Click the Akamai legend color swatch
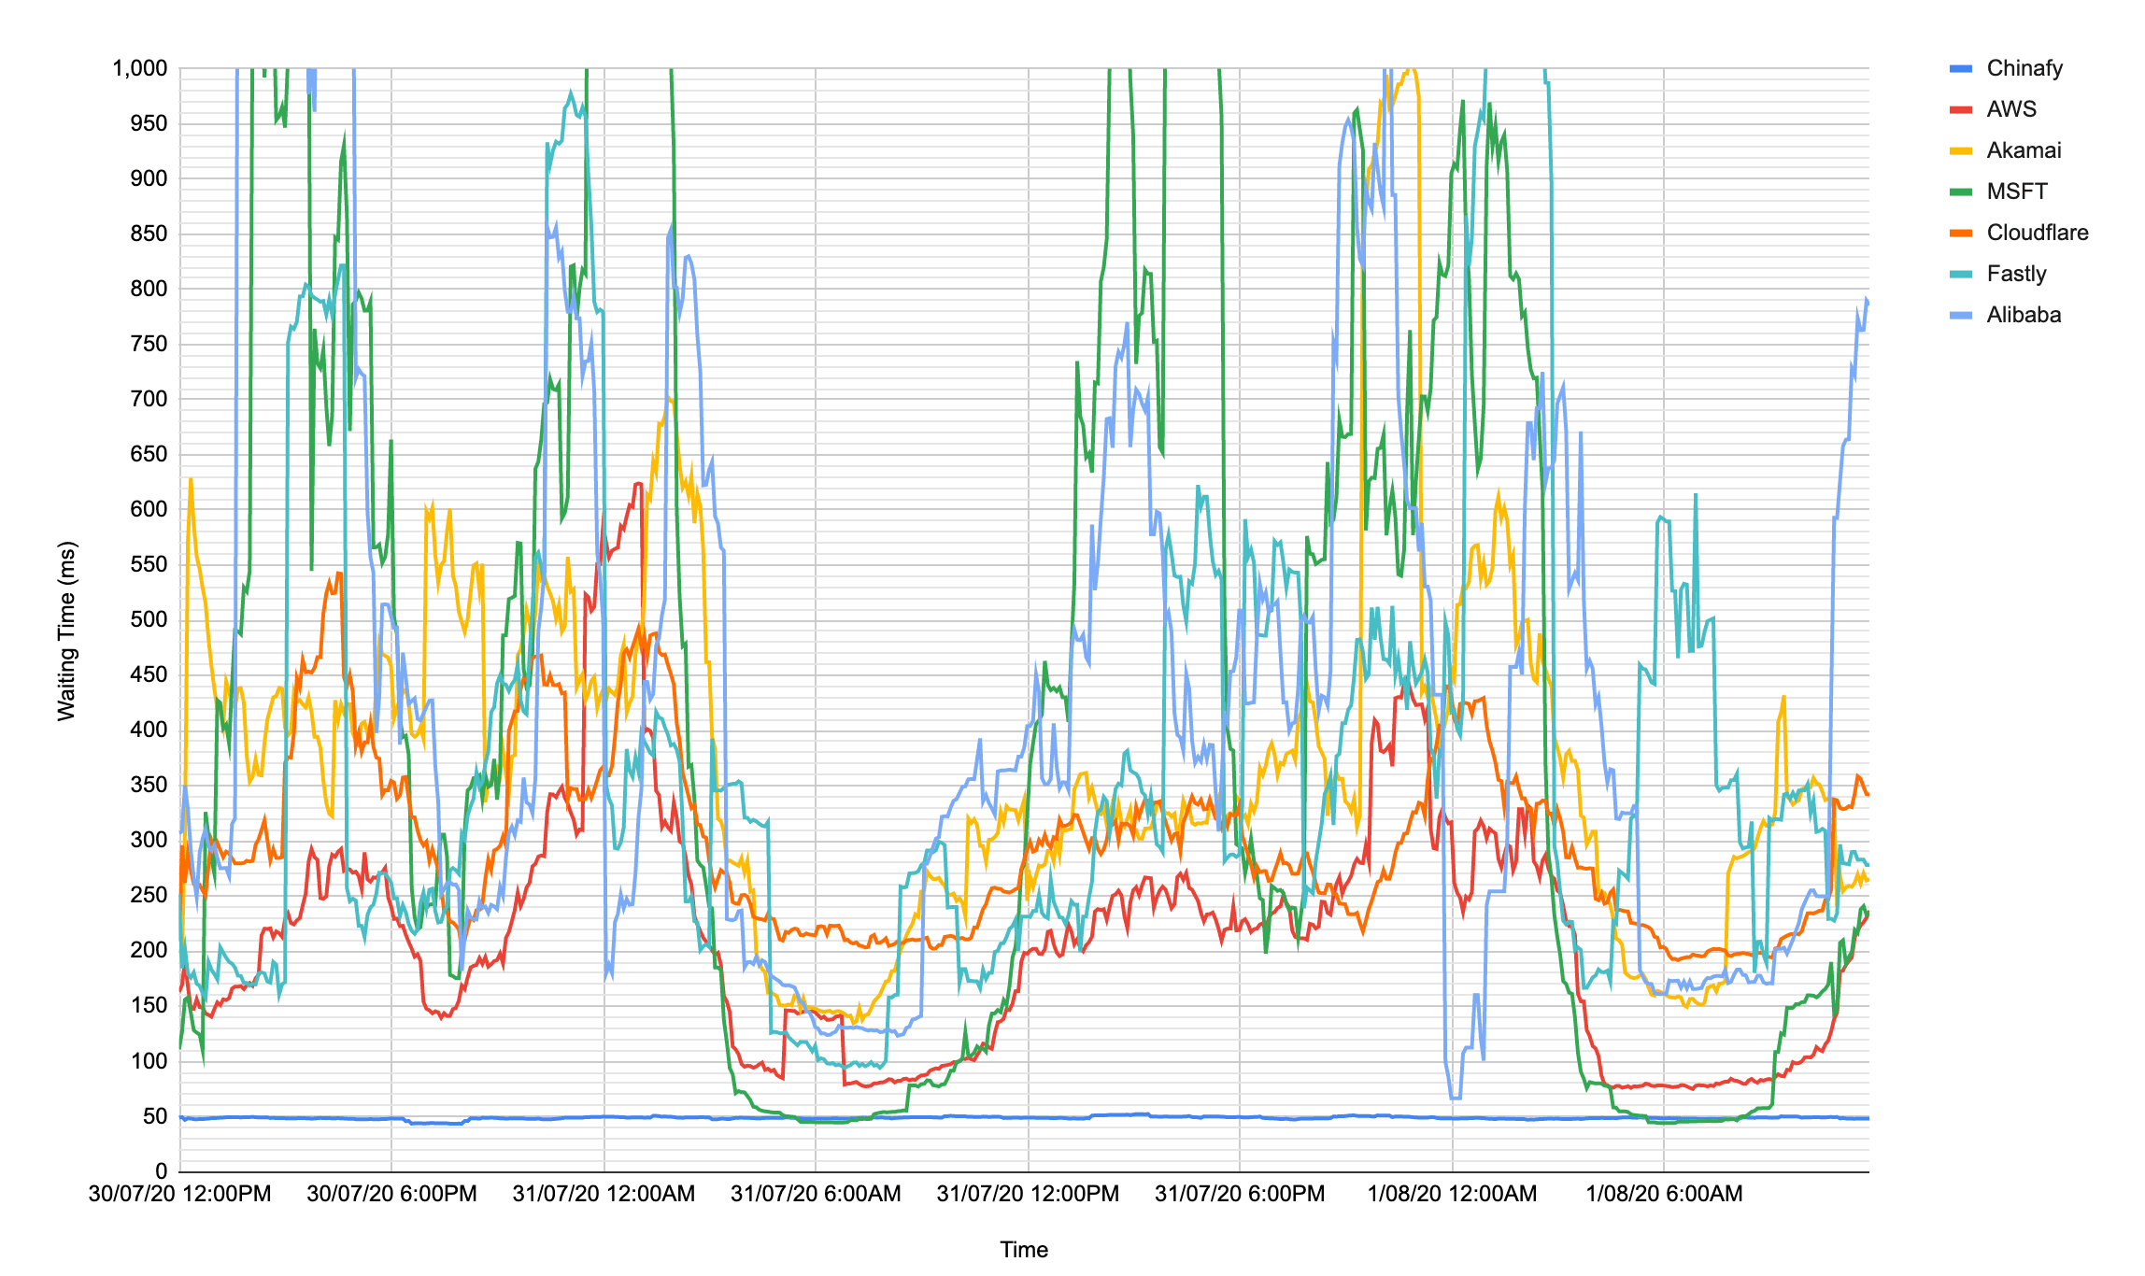 (1961, 150)
